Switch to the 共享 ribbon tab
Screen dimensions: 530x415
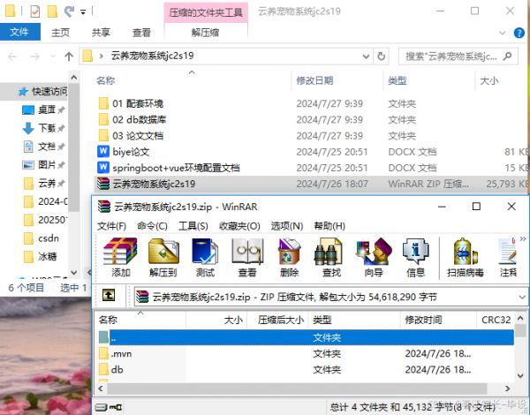pos(101,33)
